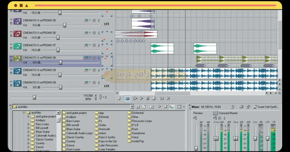The height and width of the screenshot is (152, 290).
Task: Click volume slider handle of ncPROMO 08
Action: (x=61, y=63)
